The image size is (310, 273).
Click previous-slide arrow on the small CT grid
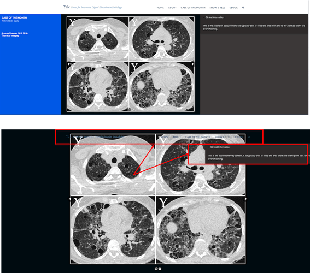pos(68,64)
